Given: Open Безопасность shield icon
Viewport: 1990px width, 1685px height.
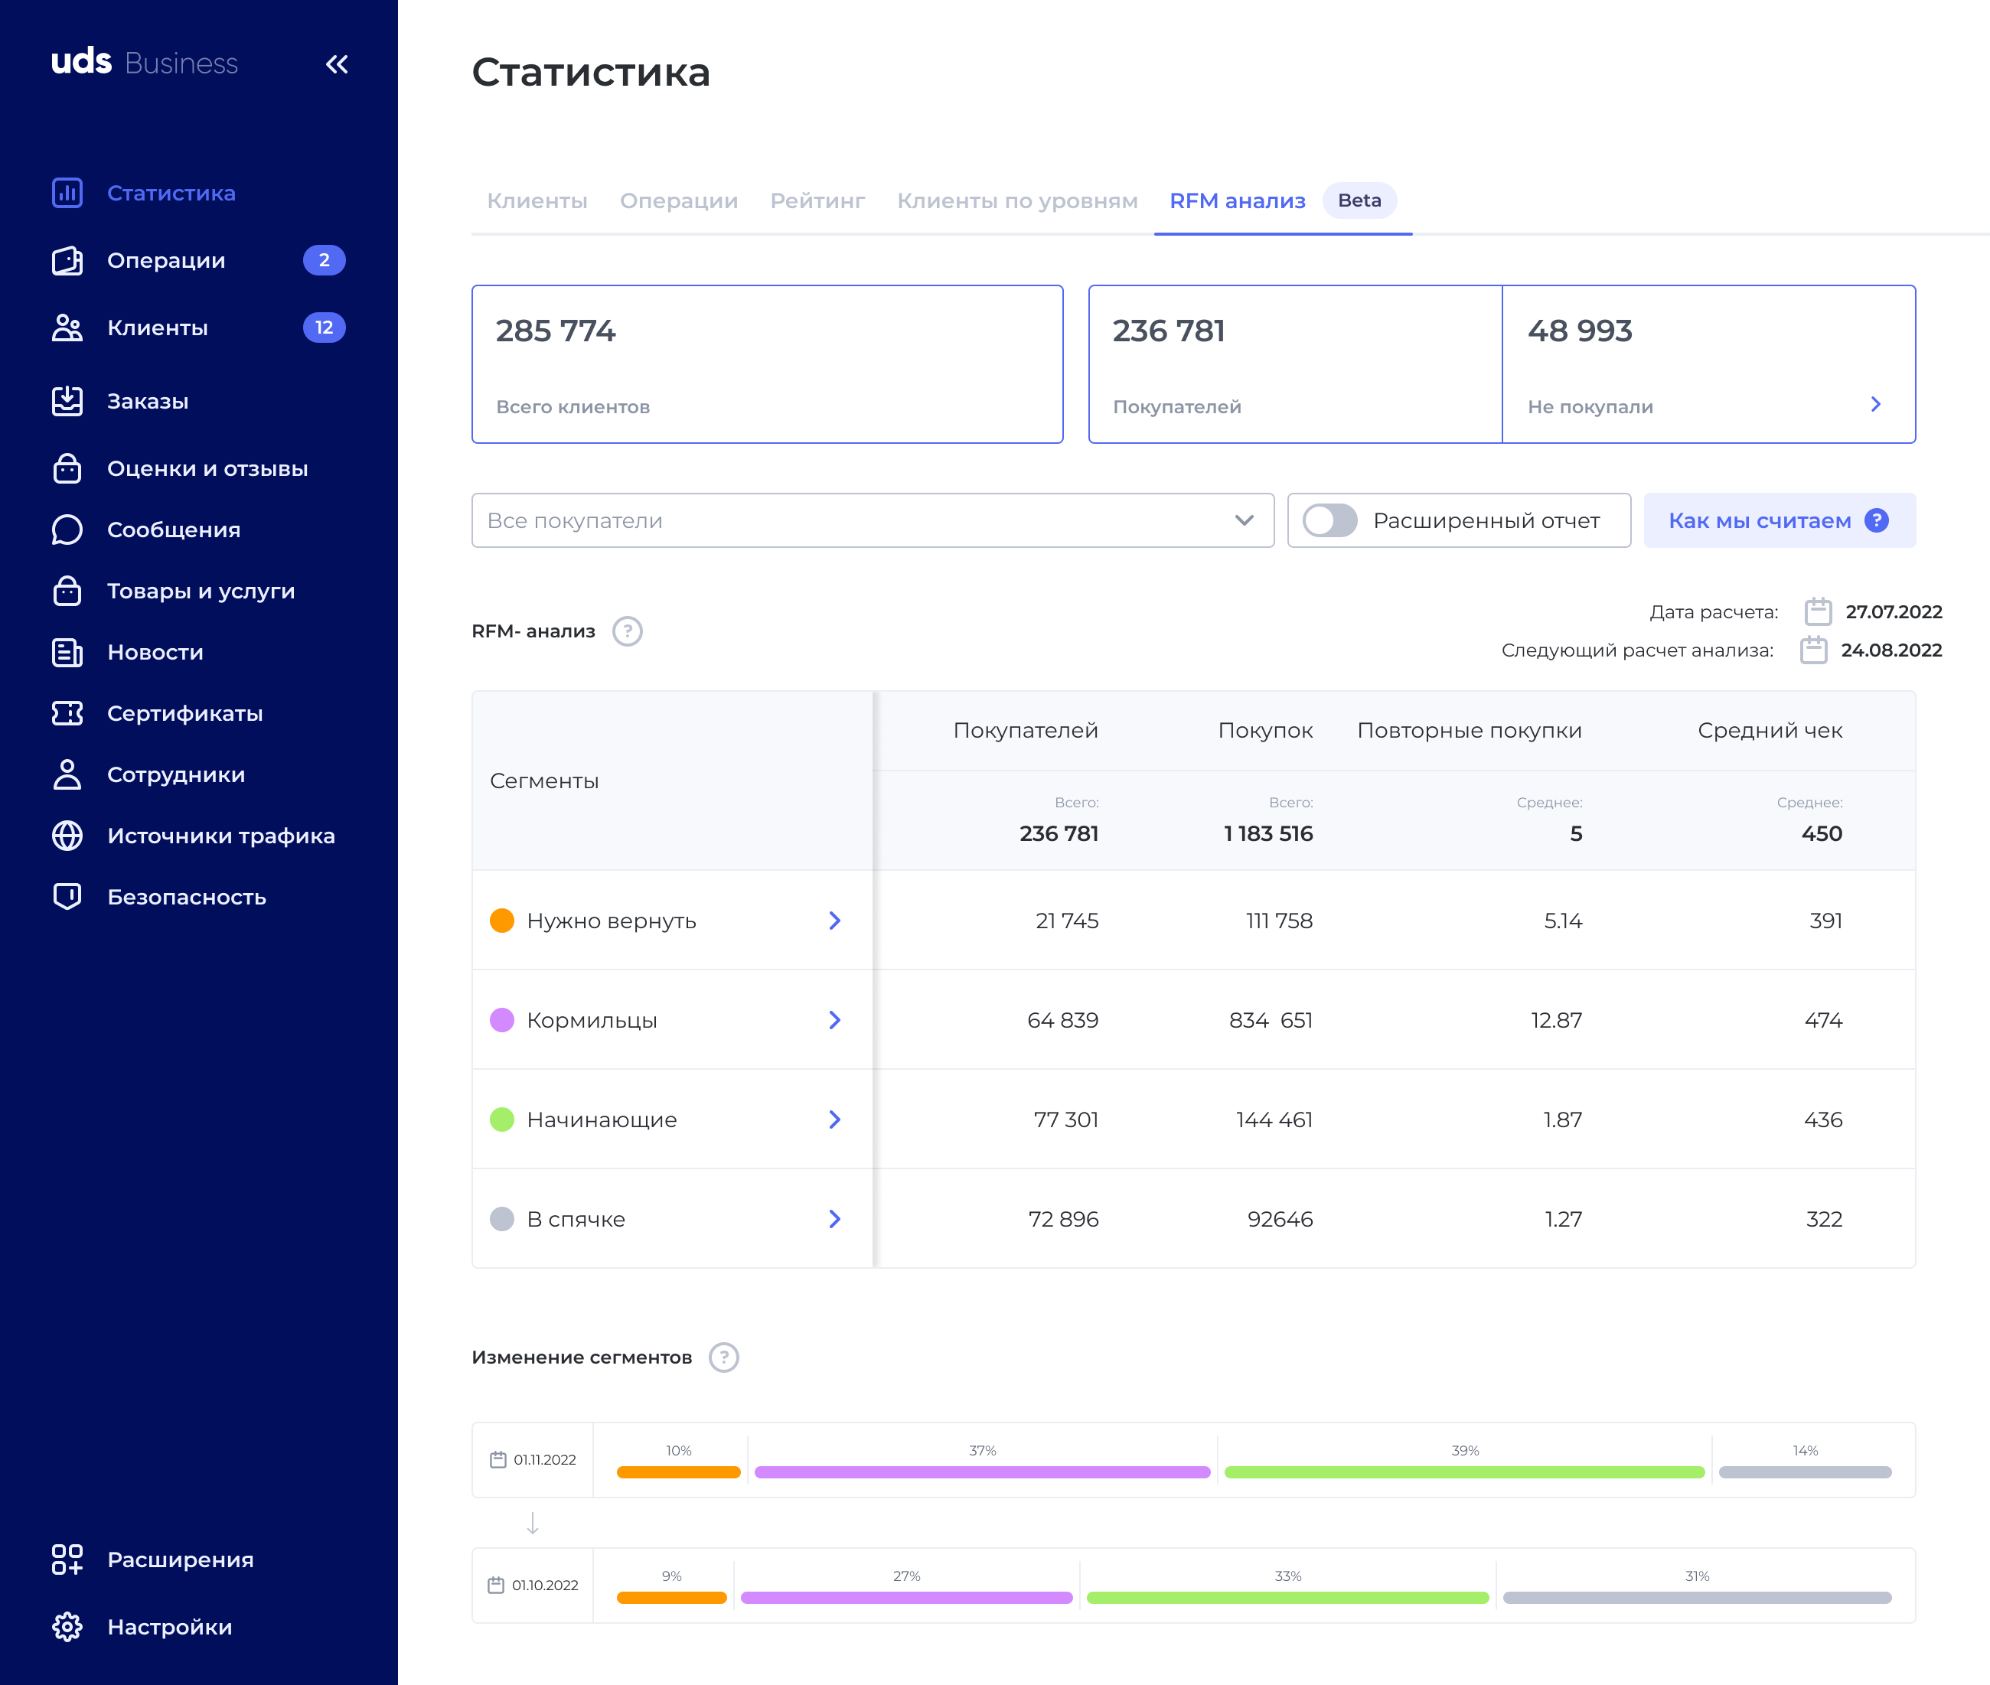Looking at the screenshot, I should click(67, 897).
